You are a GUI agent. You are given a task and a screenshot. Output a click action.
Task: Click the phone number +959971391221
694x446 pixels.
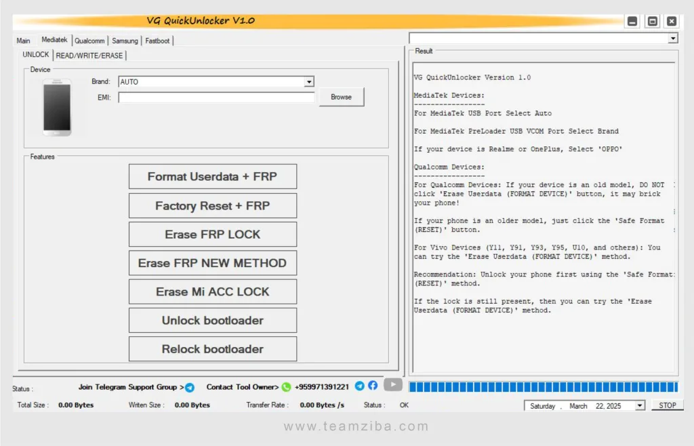(x=322, y=387)
